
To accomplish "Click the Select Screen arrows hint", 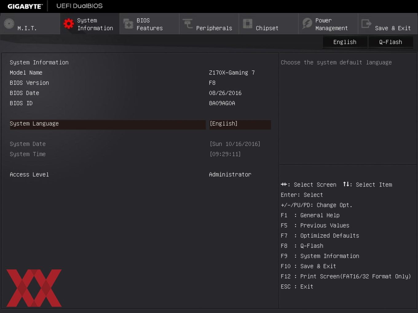I will pyautogui.click(x=309, y=185).
